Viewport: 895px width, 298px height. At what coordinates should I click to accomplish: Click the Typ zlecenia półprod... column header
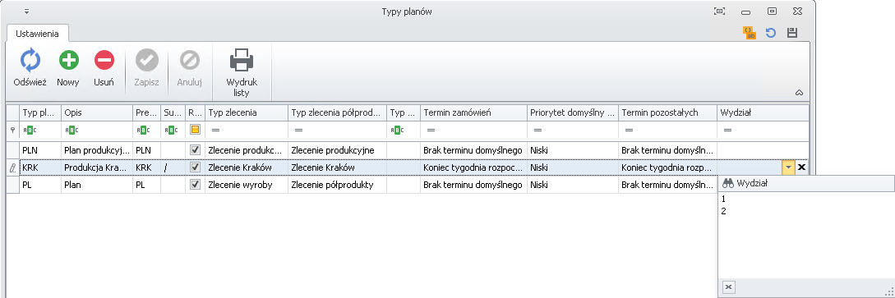click(337, 112)
